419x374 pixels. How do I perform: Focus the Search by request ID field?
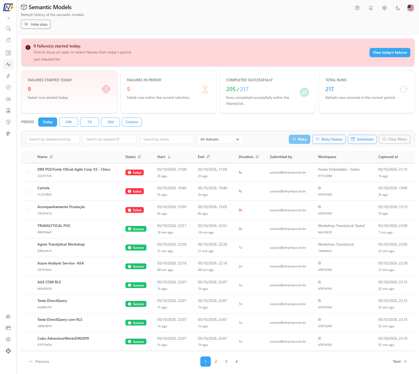[x=110, y=139]
